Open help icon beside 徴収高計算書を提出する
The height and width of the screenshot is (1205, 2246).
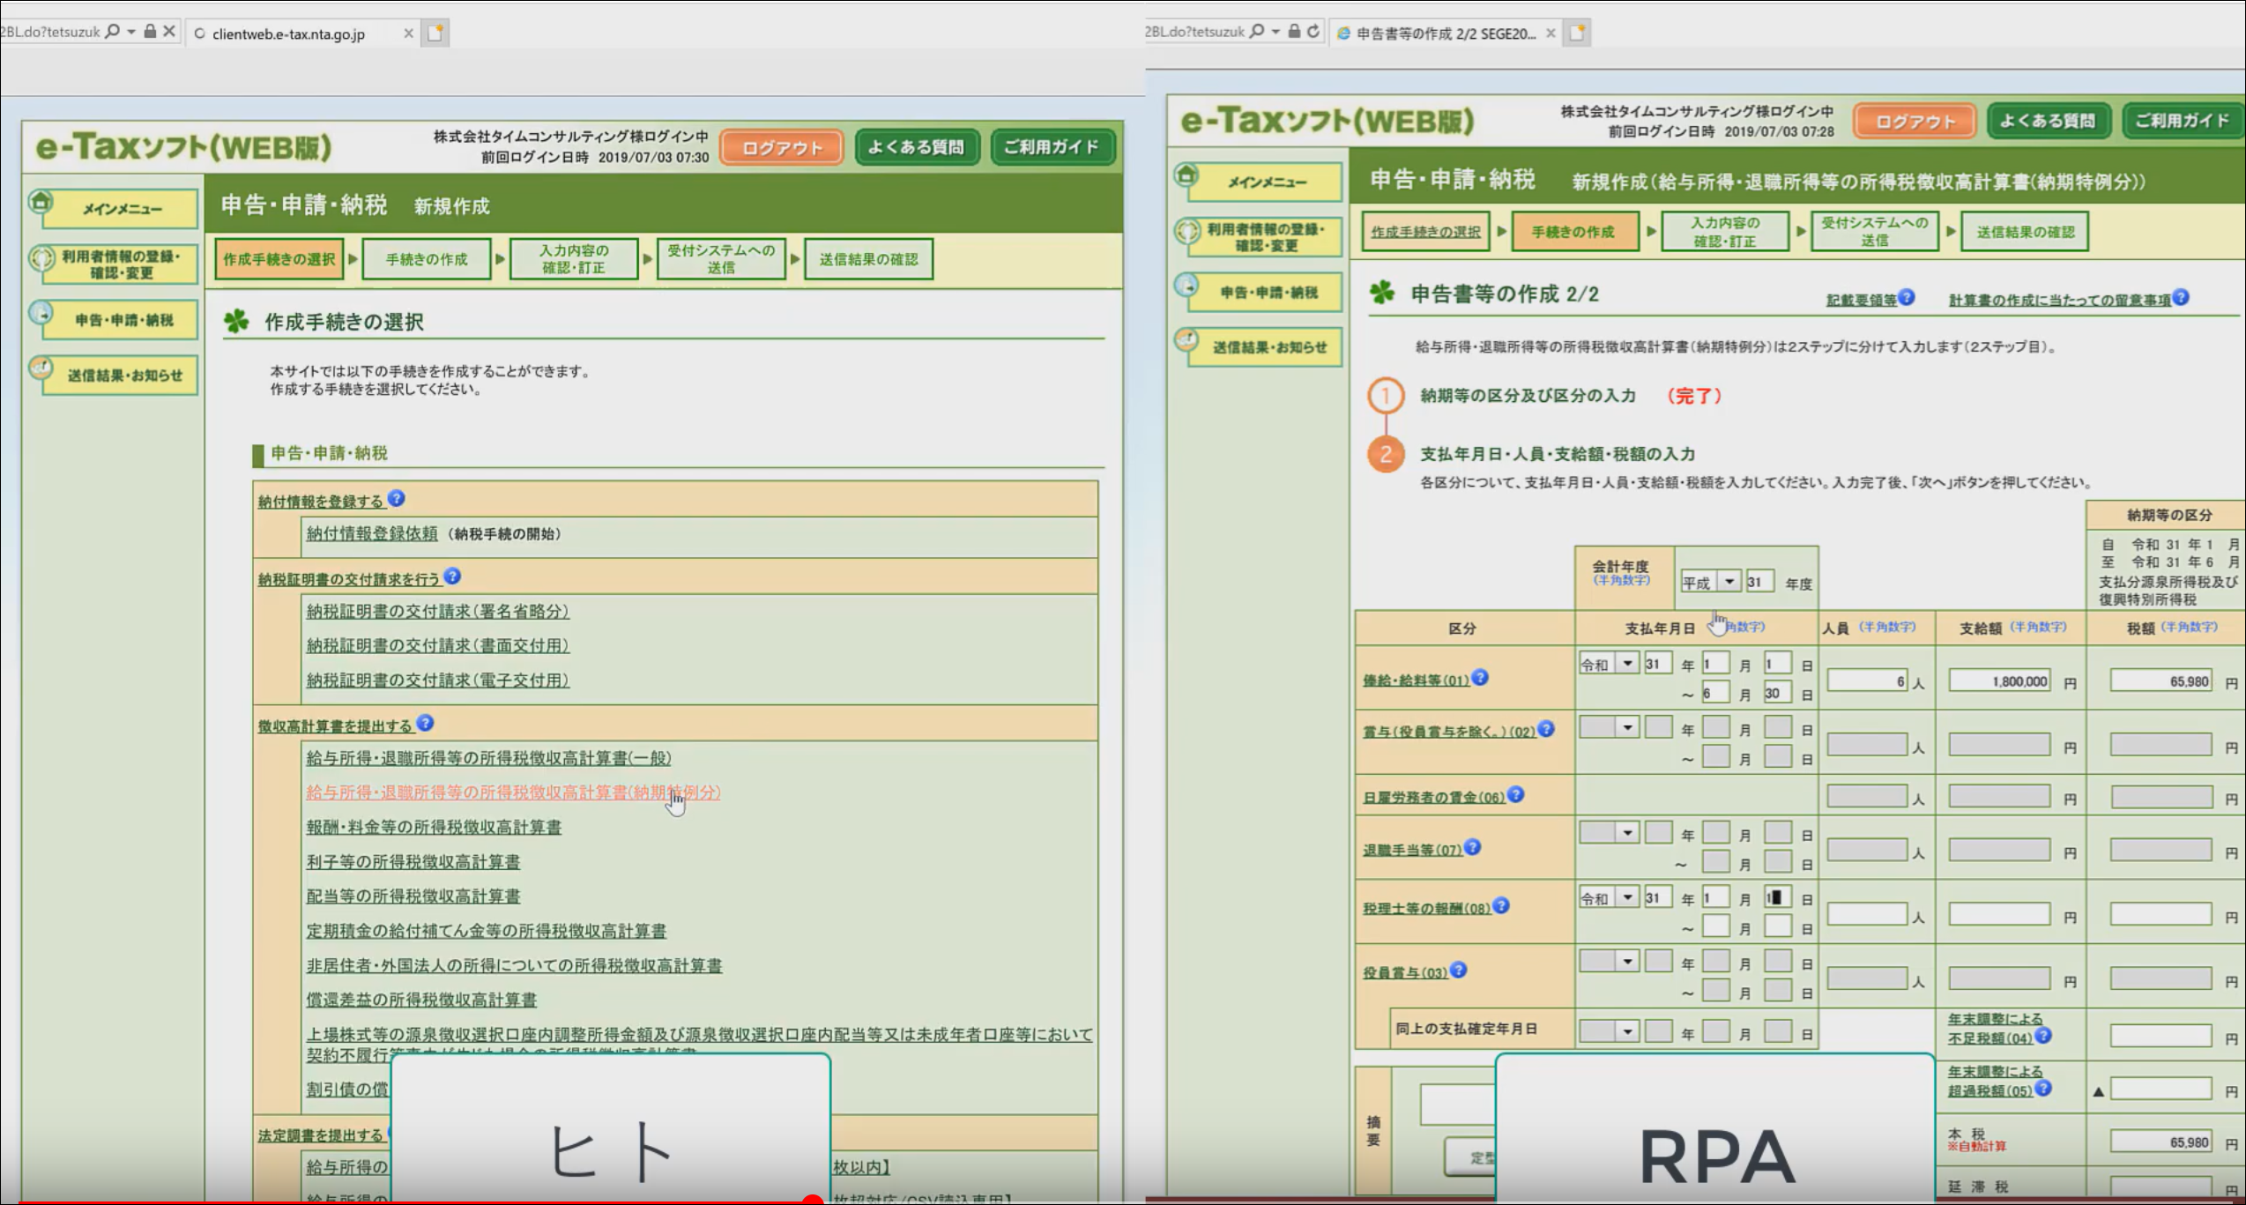point(425,724)
